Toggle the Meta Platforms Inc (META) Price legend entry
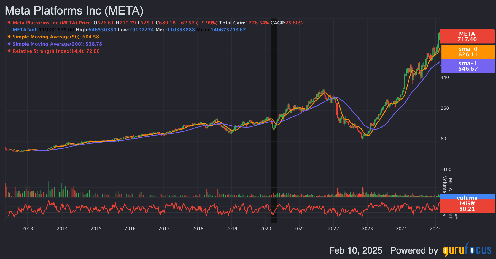 click(x=52, y=23)
